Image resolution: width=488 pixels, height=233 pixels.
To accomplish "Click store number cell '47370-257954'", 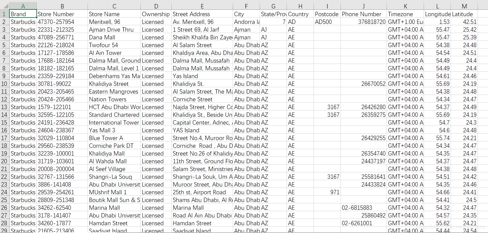I will [x=62, y=22].
